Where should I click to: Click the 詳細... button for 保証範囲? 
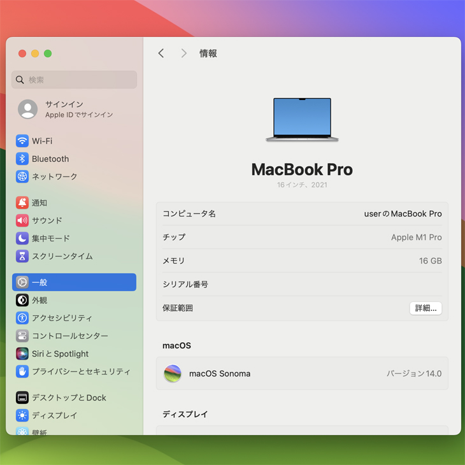coord(426,308)
